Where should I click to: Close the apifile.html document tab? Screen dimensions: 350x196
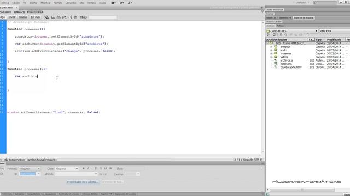point(17,8)
